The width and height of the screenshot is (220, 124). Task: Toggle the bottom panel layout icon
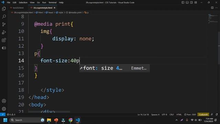187,2
